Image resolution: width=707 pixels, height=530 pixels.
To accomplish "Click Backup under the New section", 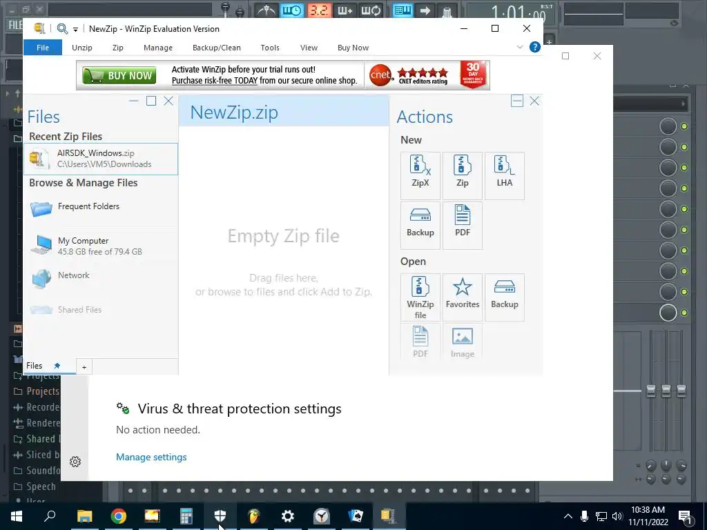I will point(420,226).
